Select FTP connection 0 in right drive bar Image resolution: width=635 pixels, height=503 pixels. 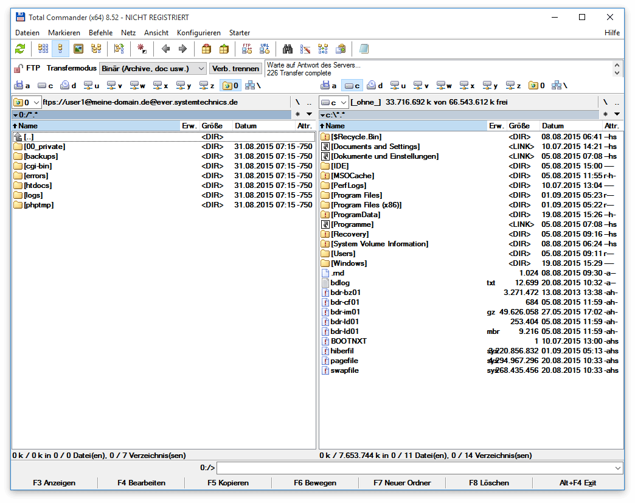(536, 85)
